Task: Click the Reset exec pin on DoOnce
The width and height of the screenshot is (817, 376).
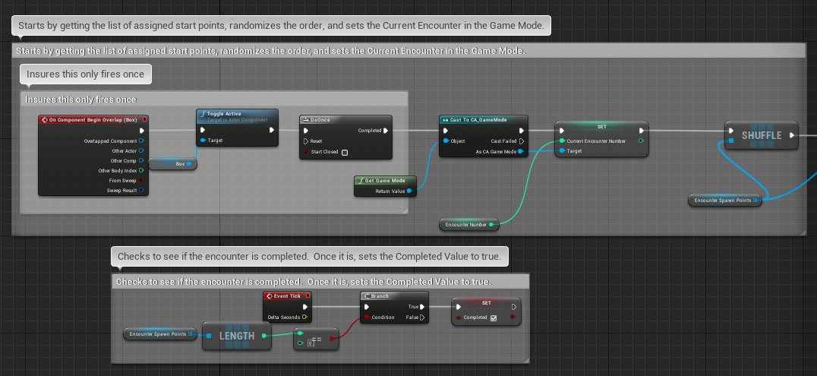Action: [306, 141]
